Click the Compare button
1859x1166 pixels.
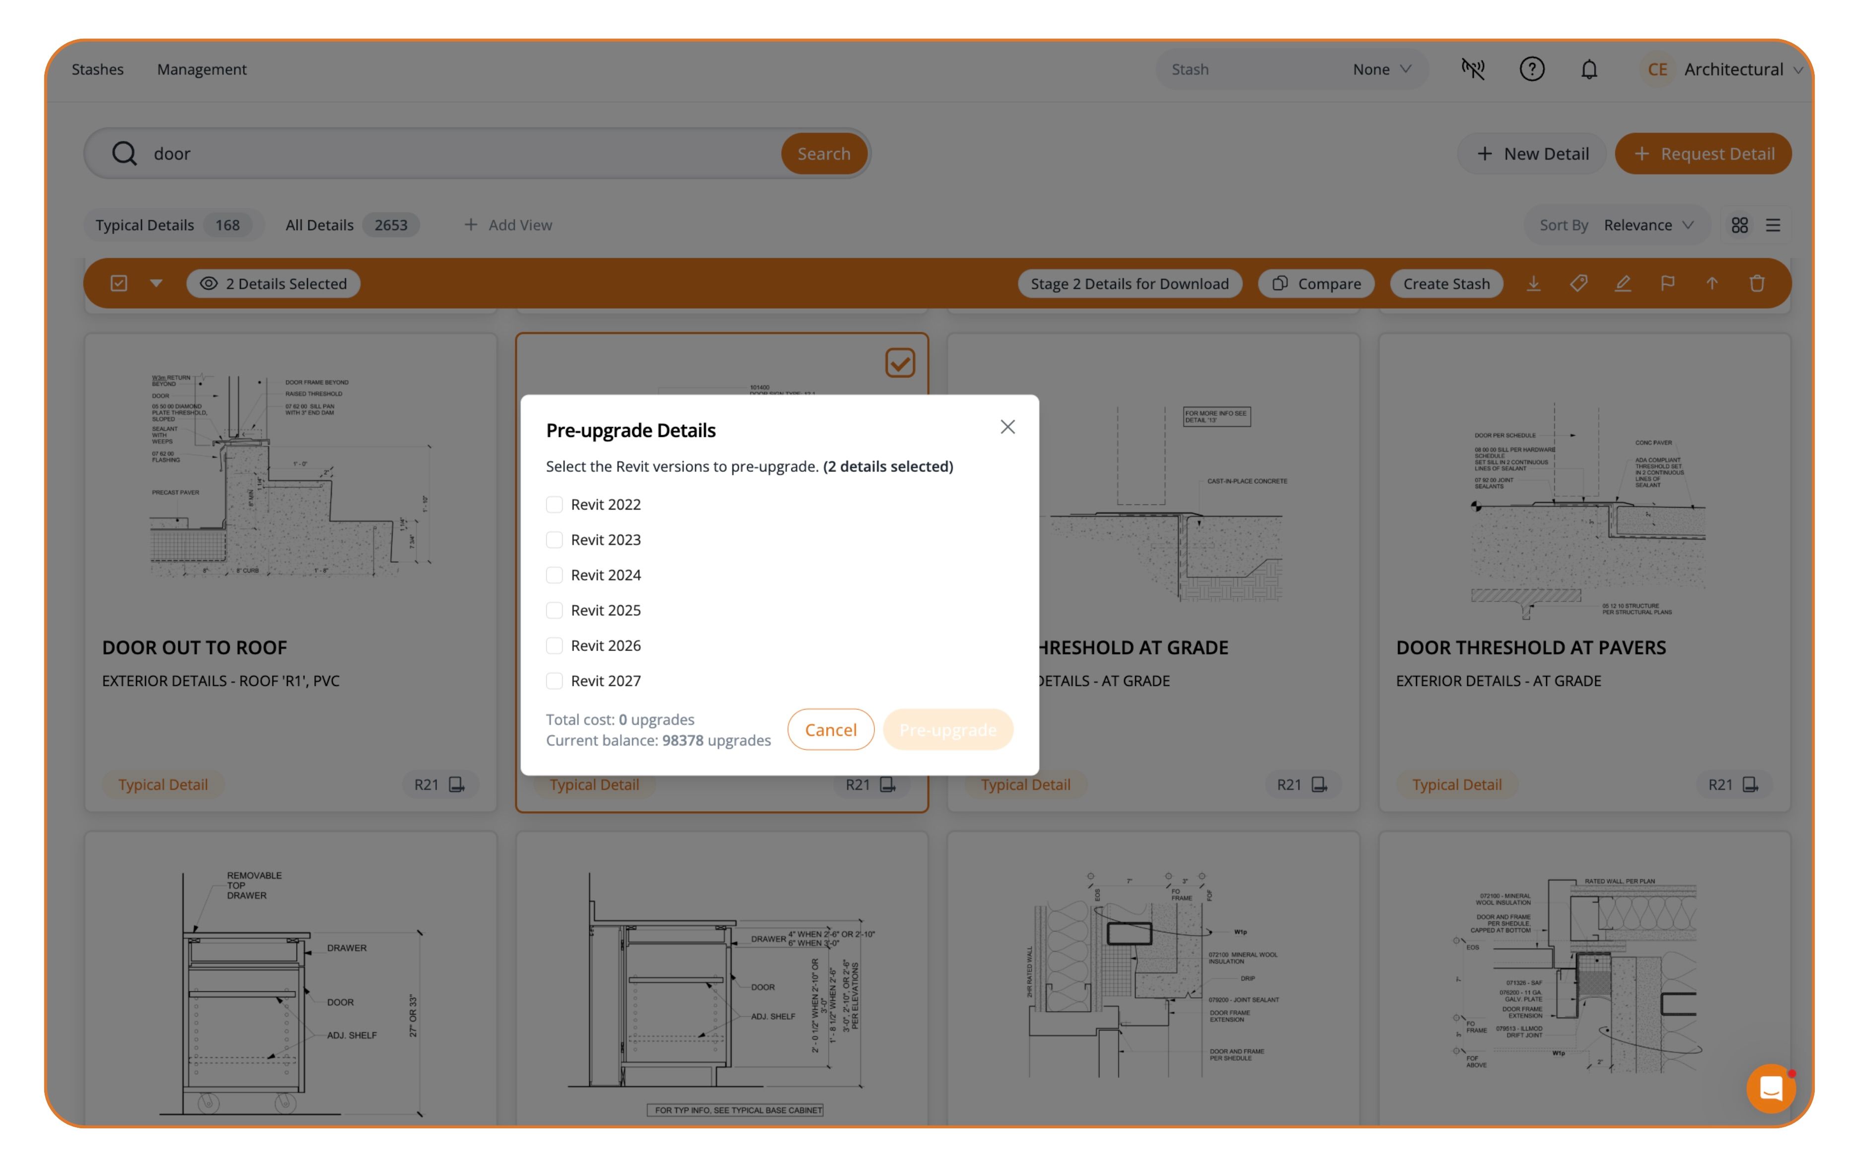pos(1316,284)
